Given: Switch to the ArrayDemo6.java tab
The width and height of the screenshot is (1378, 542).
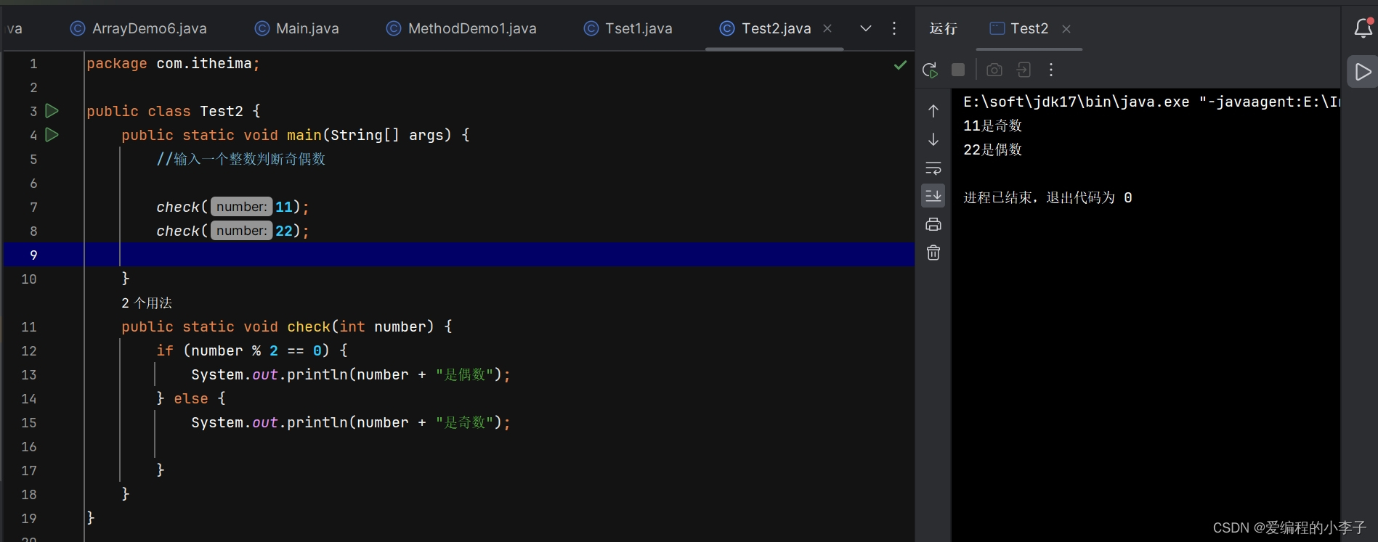Looking at the screenshot, I should tap(139, 28).
